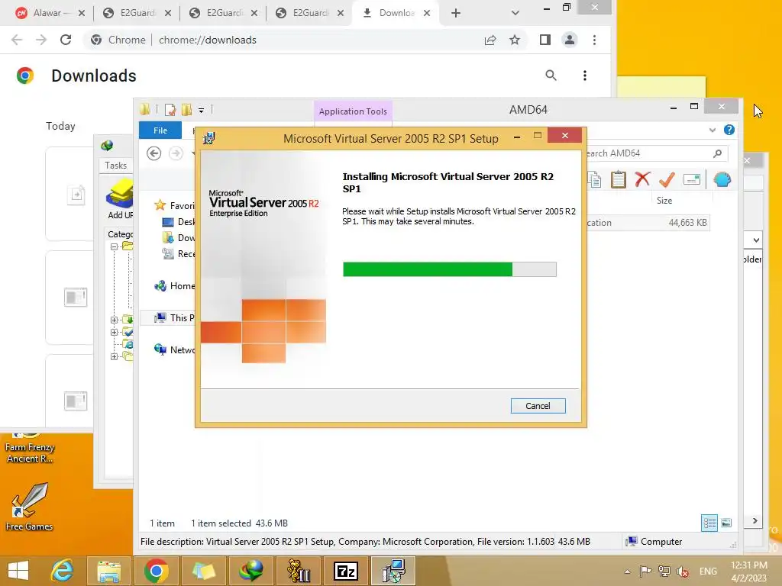Click the right scroll arrow in background window

point(755,520)
